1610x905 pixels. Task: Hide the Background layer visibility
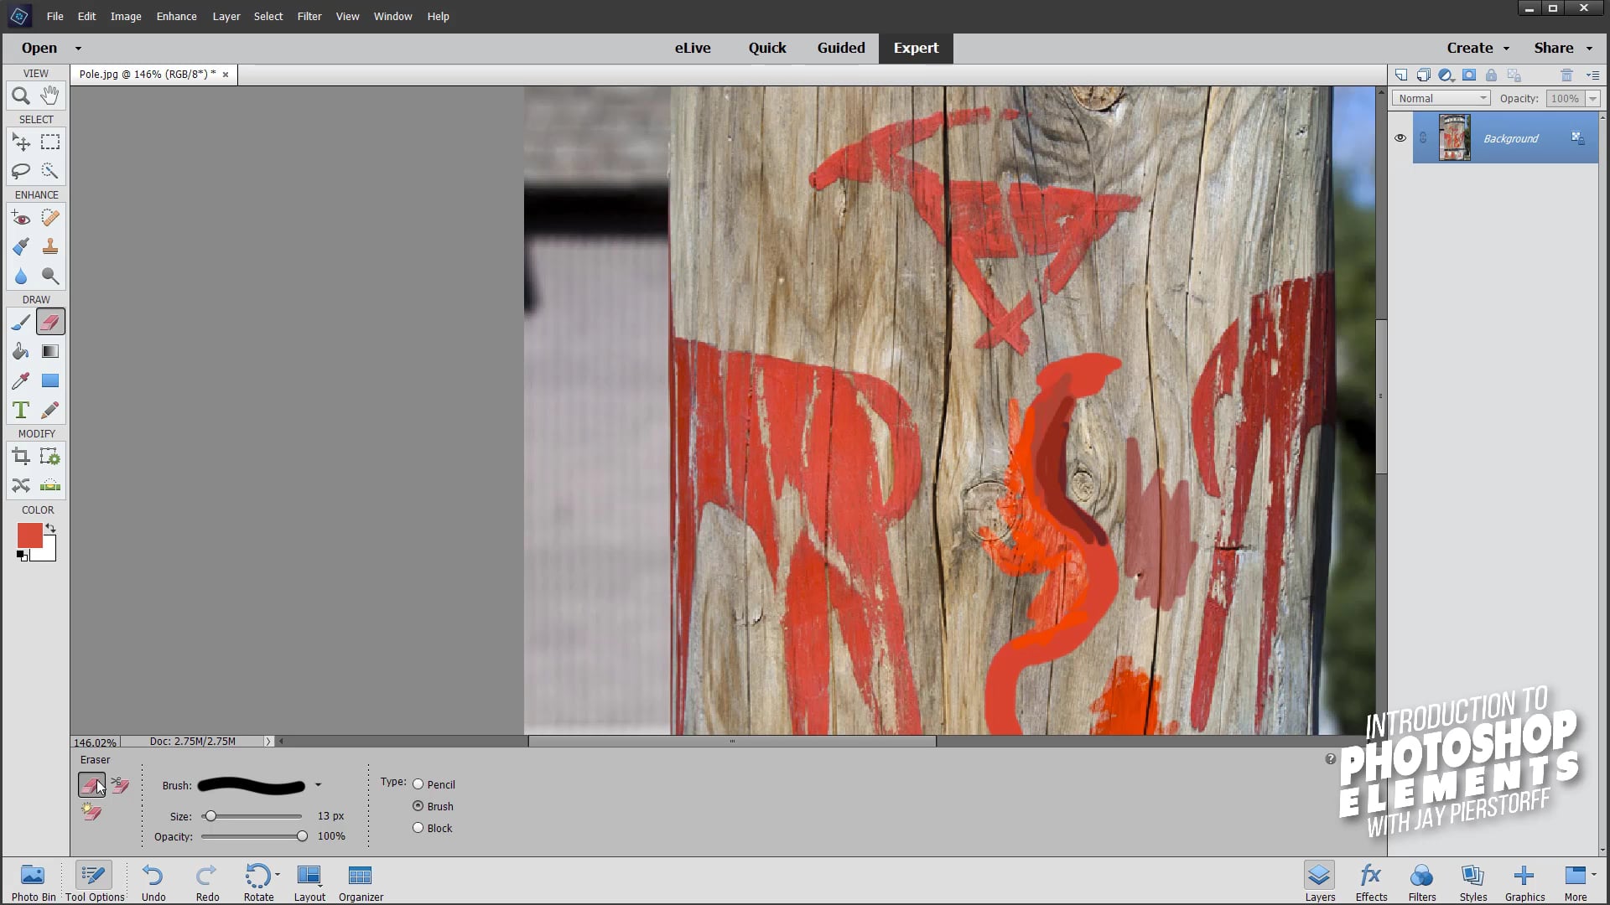click(x=1400, y=138)
